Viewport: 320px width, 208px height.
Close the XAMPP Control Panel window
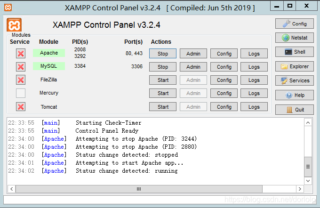(x=306, y=6)
